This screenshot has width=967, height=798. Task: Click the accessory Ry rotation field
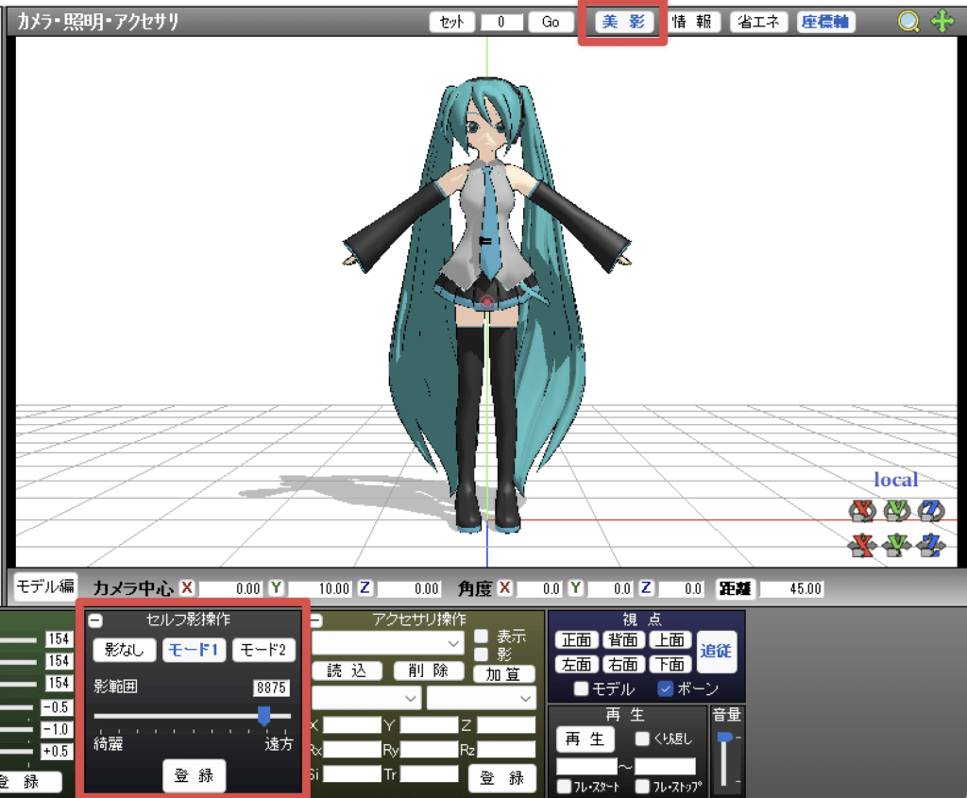click(x=429, y=750)
